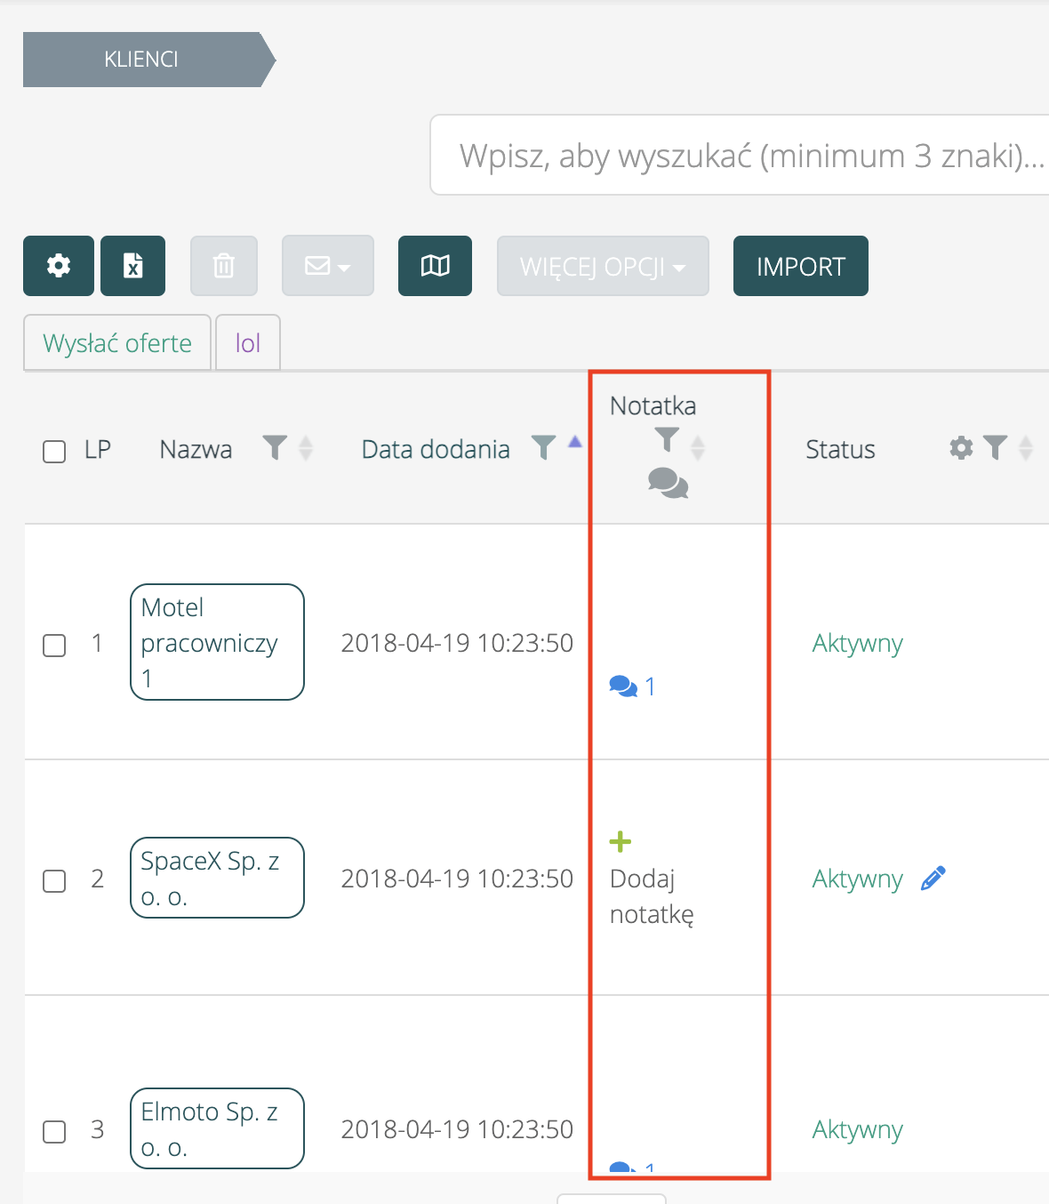
Task: Select the SpaceX Sp. z o. o. checkbox
Action: pos(55,880)
